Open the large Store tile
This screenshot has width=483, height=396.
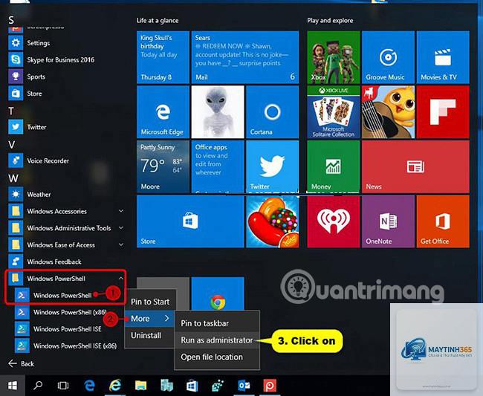click(190, 221)
